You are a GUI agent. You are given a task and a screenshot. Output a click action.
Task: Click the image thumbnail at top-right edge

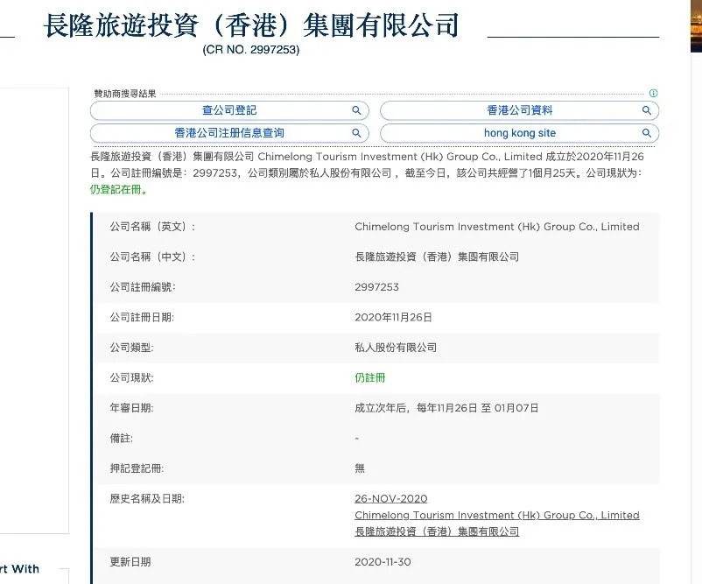click(696, 26)
